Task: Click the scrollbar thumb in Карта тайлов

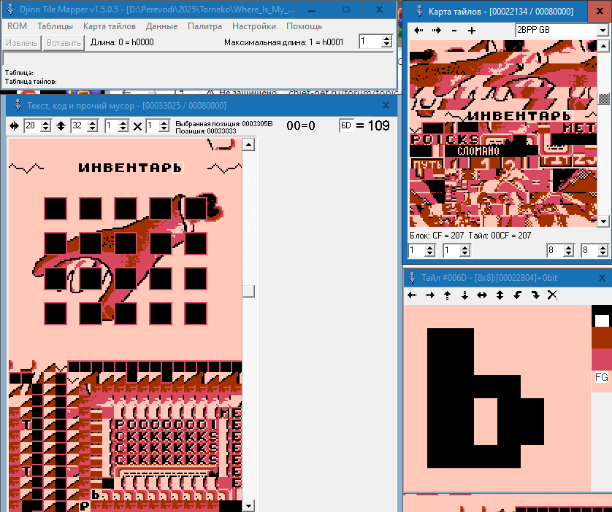Action: pos(603,99)
